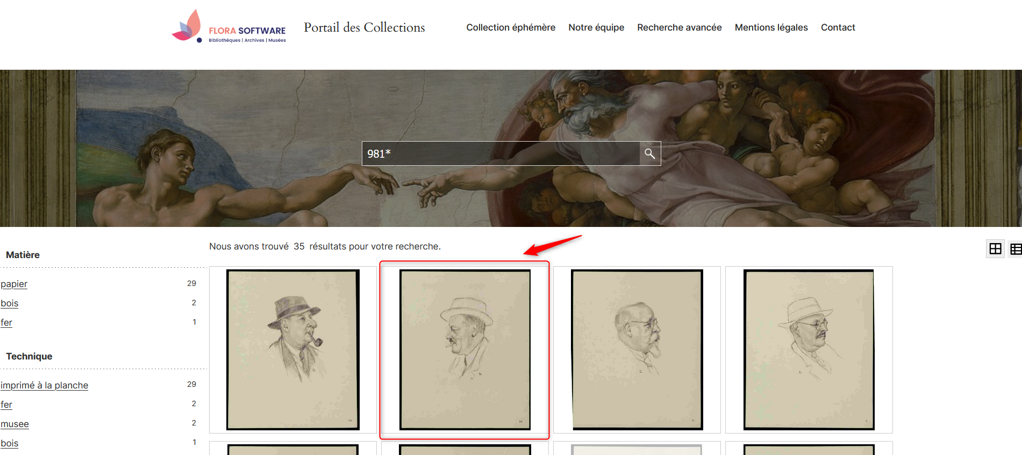1022x455 pixels.
Task: Switch to list view layout
Action: [1015, 249]
